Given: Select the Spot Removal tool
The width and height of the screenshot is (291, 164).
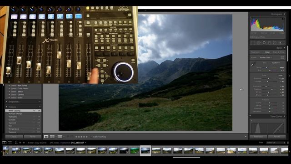Looking at the screenshot, I should [259, 43].
